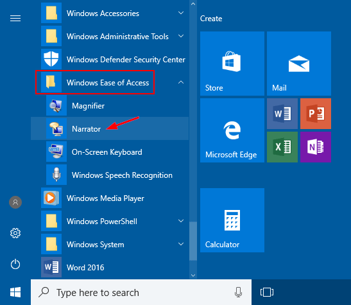Click the Word 2016 app list icon

point(51,267)
